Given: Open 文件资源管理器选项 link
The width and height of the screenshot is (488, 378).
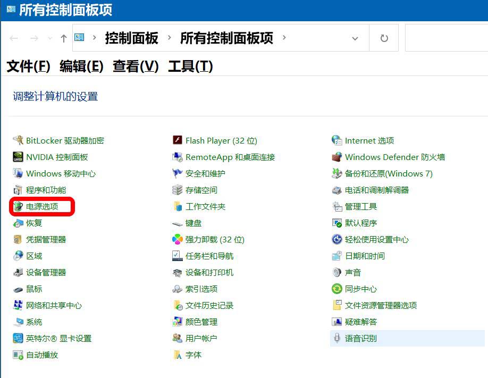Looking at the screenshot, I should [381, 306].
